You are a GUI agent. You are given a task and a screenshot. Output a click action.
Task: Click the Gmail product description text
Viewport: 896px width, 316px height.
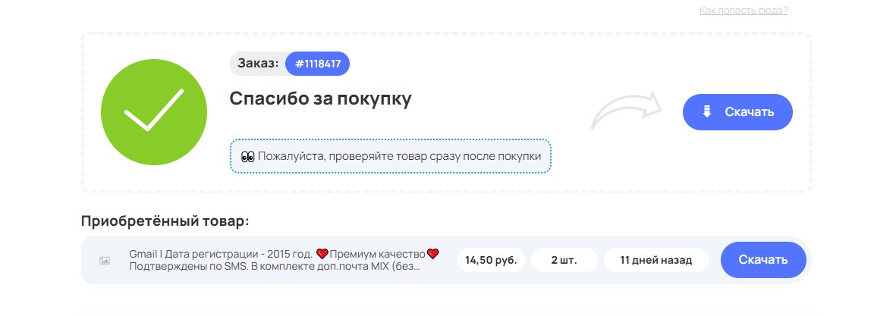coord(222,253)
